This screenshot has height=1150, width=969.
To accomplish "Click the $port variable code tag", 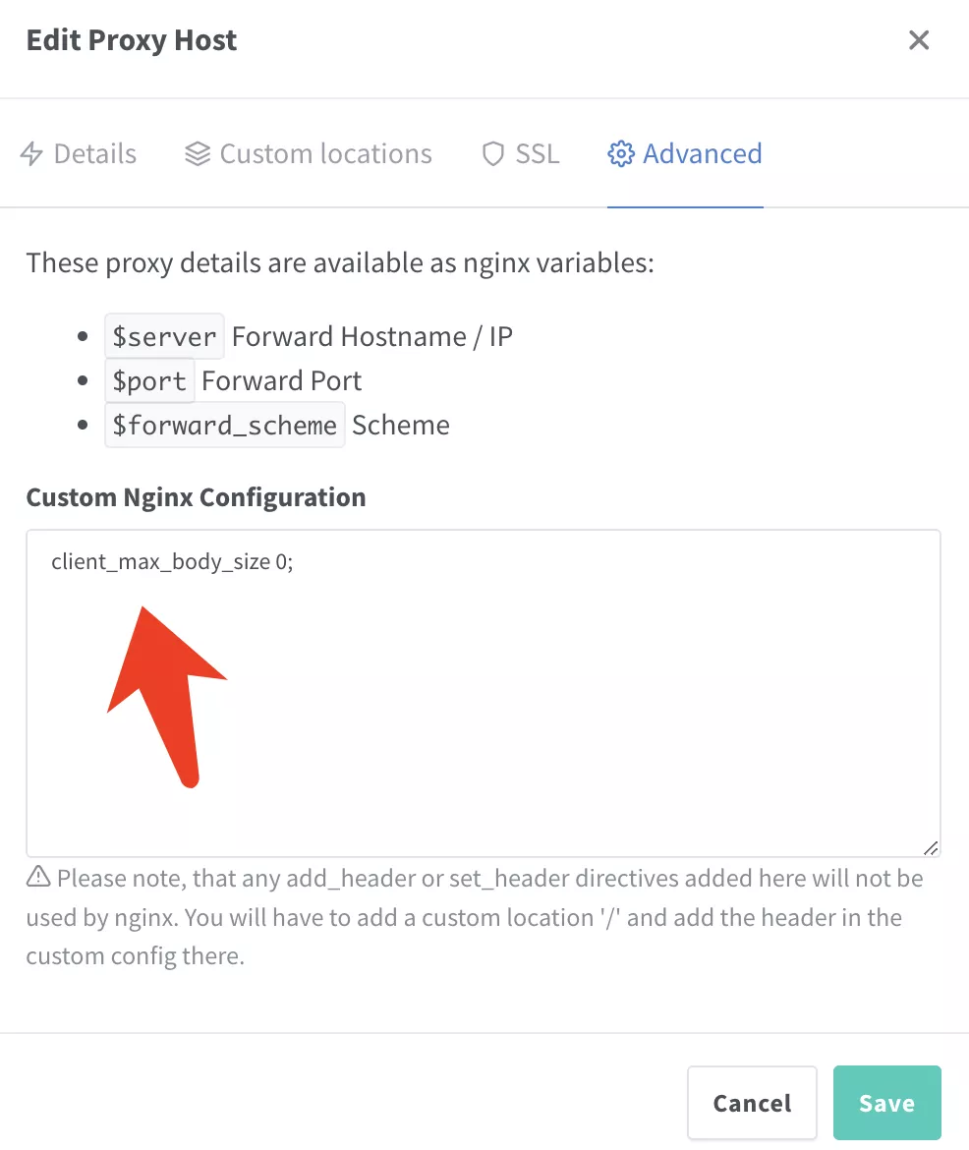I will pos(149,380).
